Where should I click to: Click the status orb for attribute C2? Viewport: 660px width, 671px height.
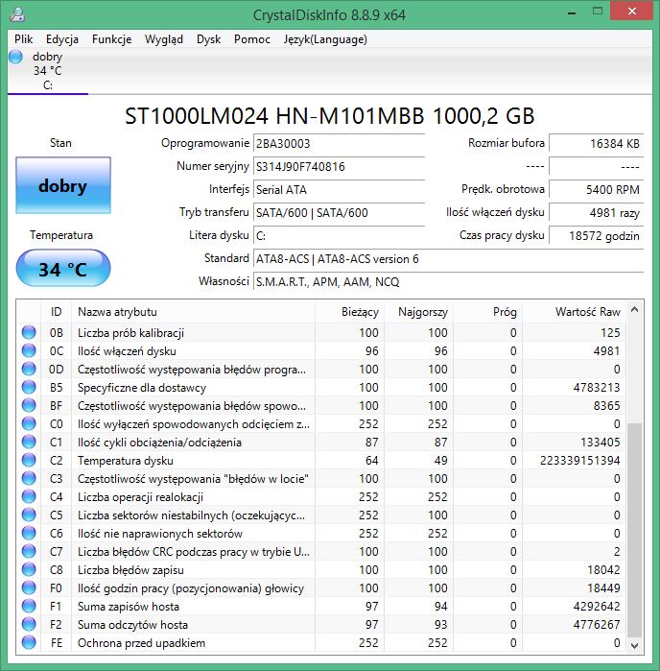[x=29, y=460]
